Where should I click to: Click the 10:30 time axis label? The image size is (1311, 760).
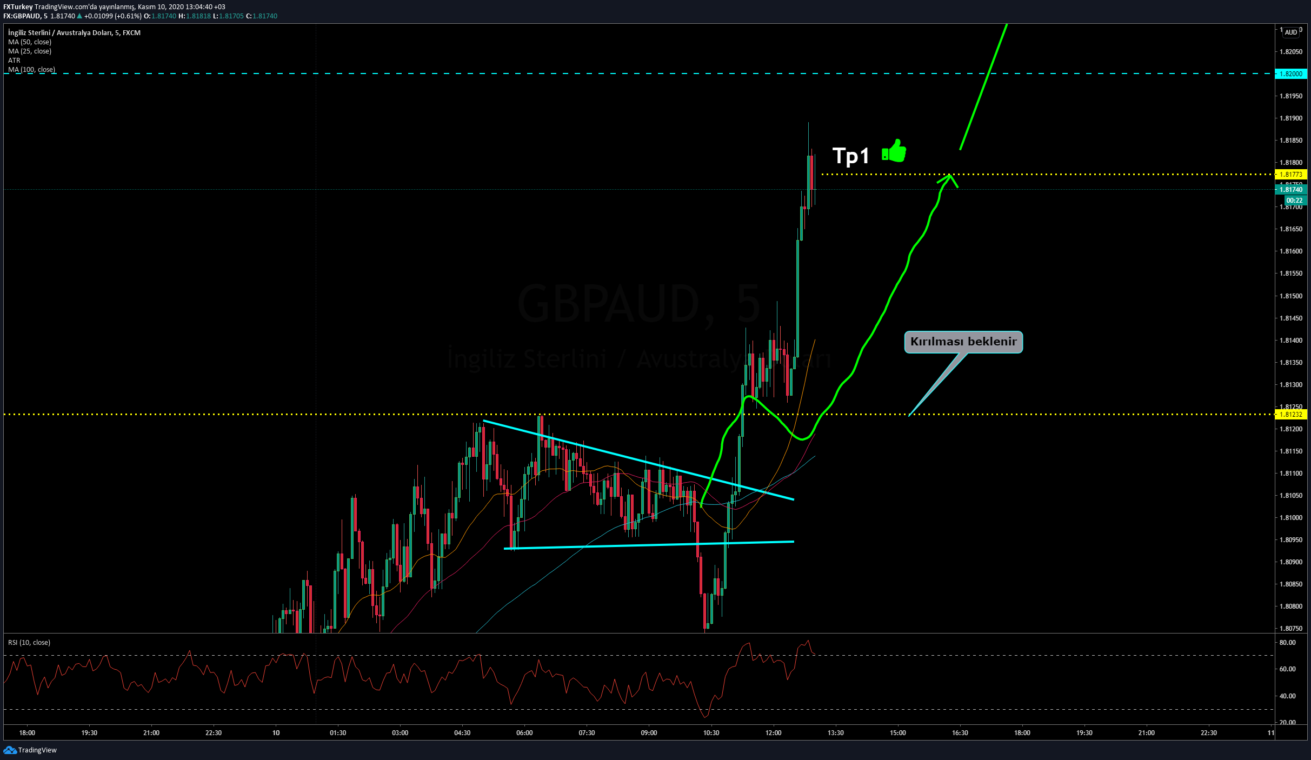tap(711, 733)
